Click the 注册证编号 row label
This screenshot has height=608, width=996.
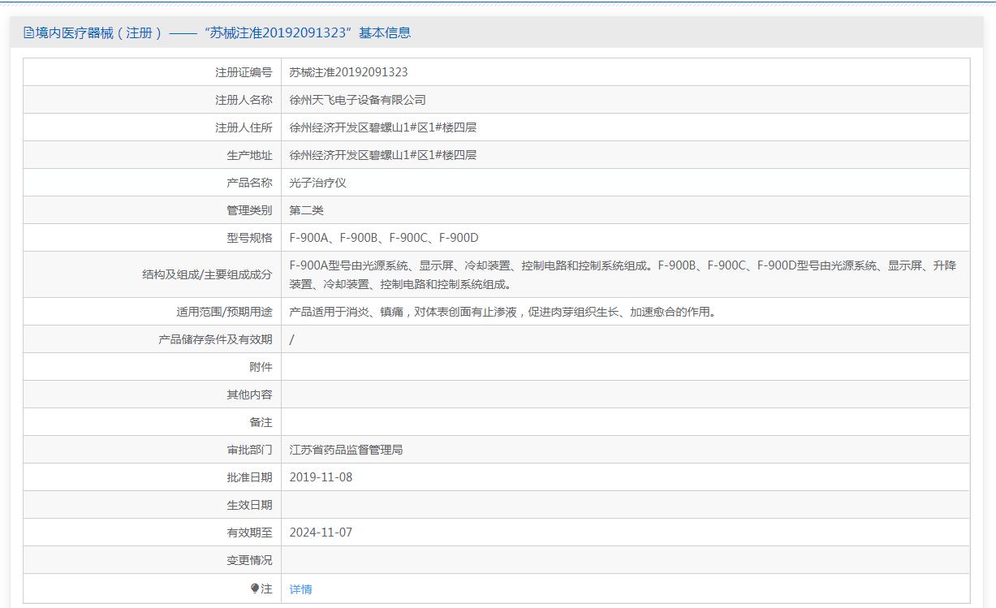[244, 72]
